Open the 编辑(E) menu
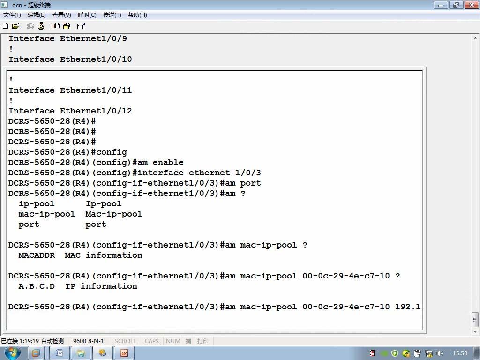This screenshot has height=360, width=480. 37,15
